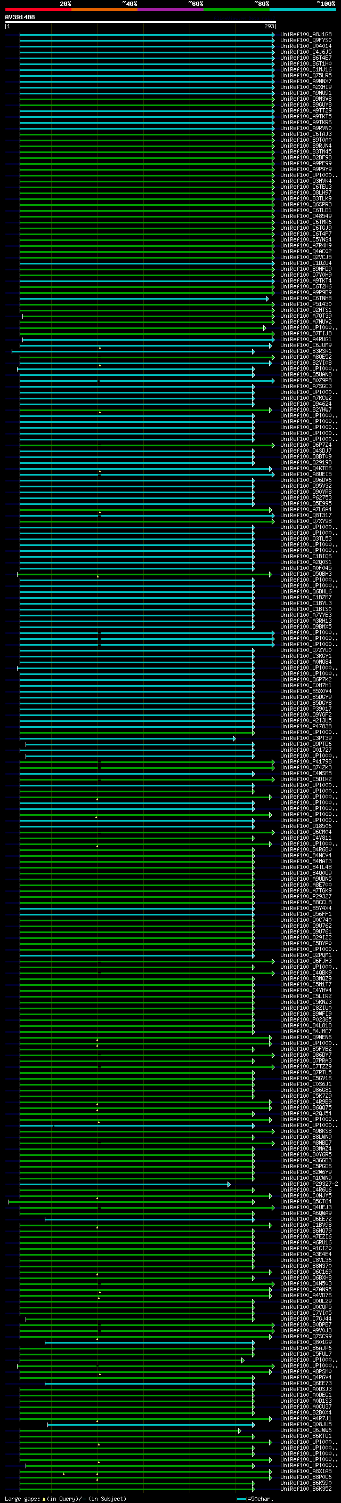
Task: Select label UniRef100_Q6SPR3
Action: pos(306,204)
